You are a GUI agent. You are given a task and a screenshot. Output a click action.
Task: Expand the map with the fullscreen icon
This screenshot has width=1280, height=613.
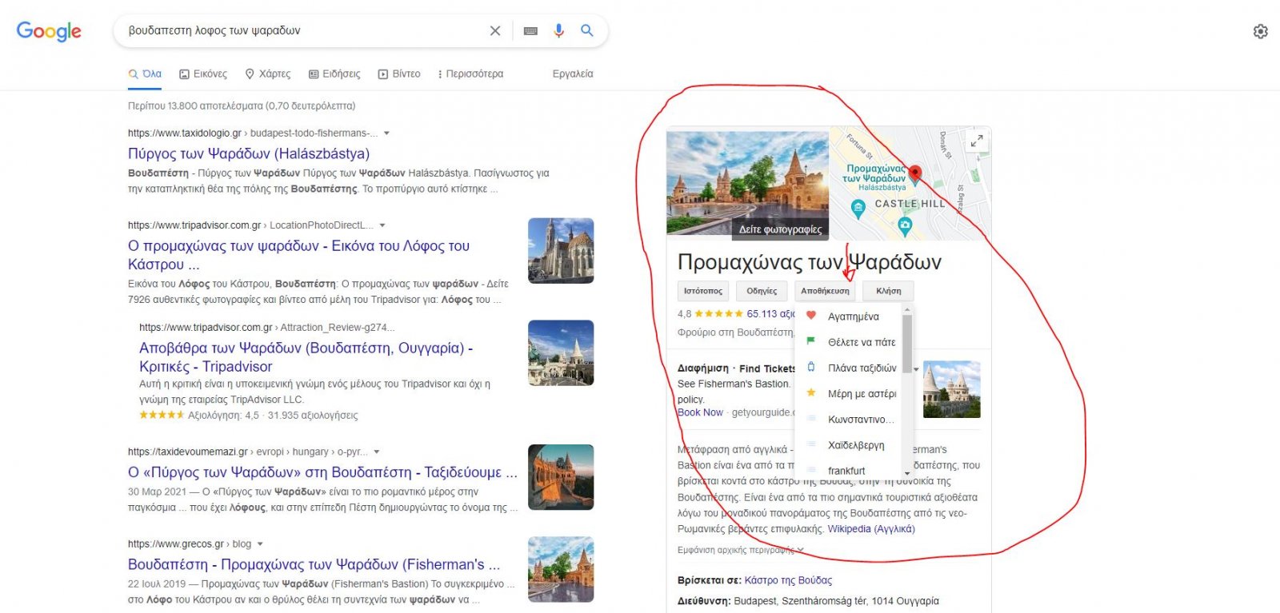tap(977, 141)
